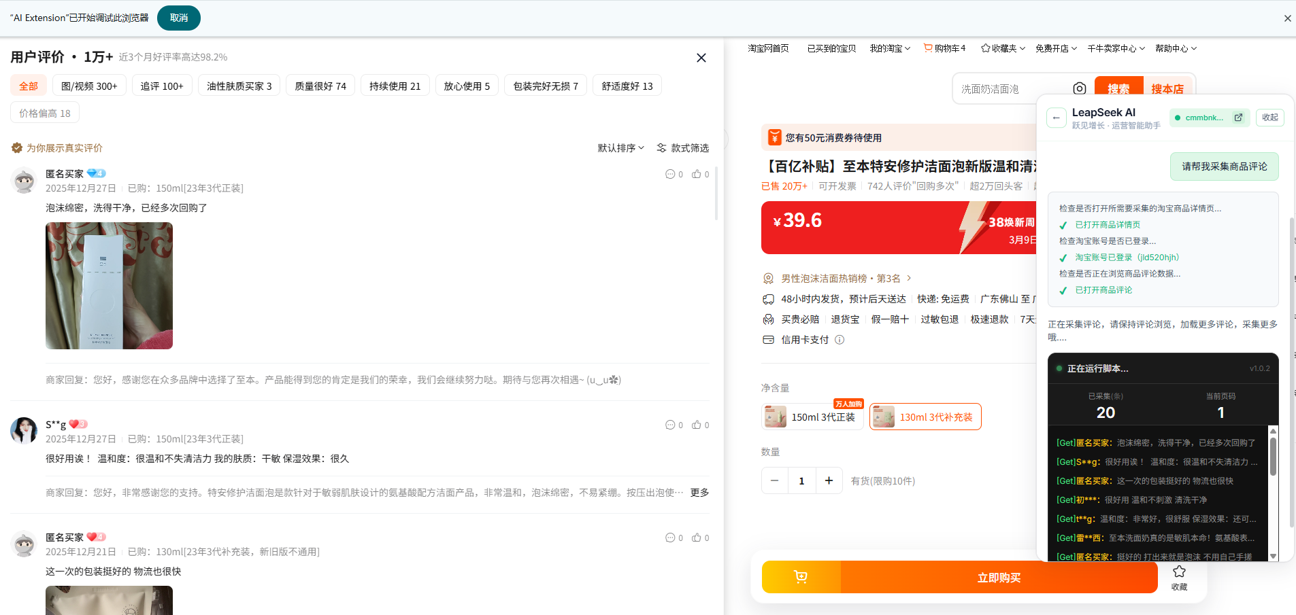
Task: Click the 立即购买 button
Action: [999, 577]
